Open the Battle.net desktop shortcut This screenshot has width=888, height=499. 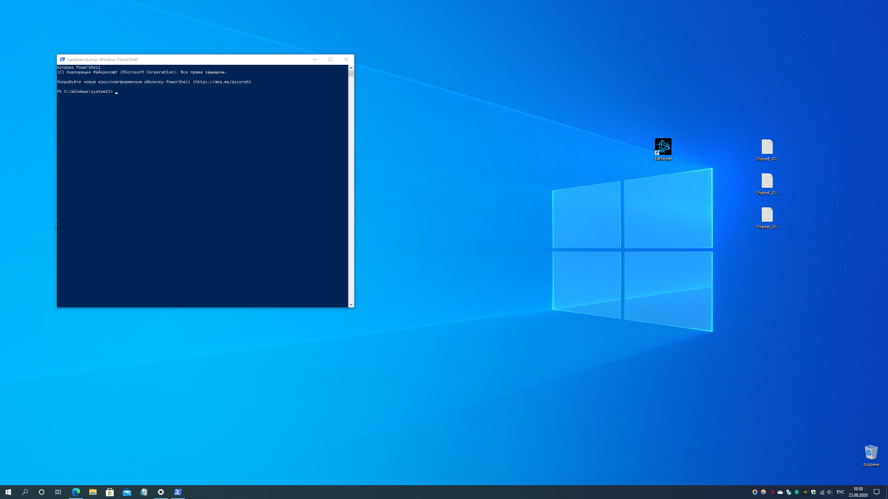(663, 148)
